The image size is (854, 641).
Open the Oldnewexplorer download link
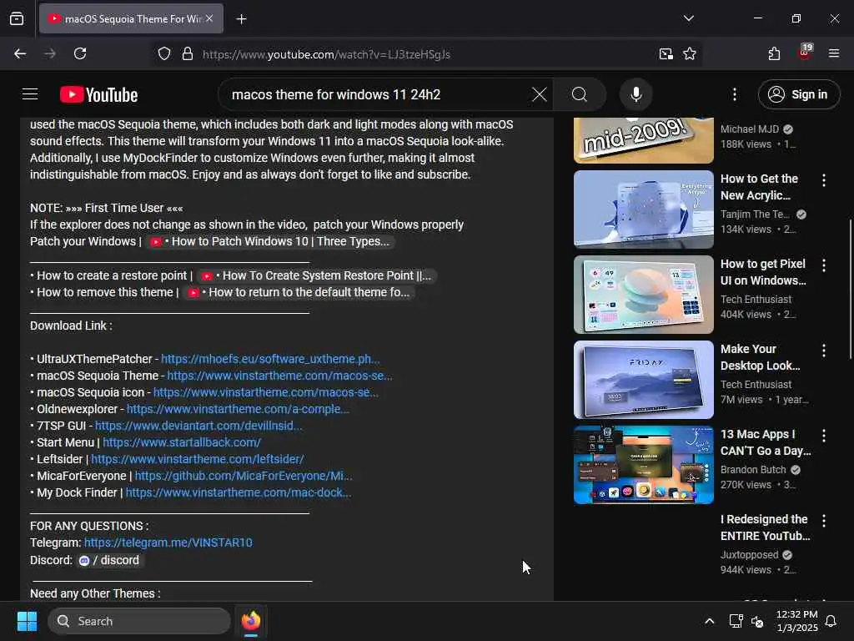(x=238, y=409)
